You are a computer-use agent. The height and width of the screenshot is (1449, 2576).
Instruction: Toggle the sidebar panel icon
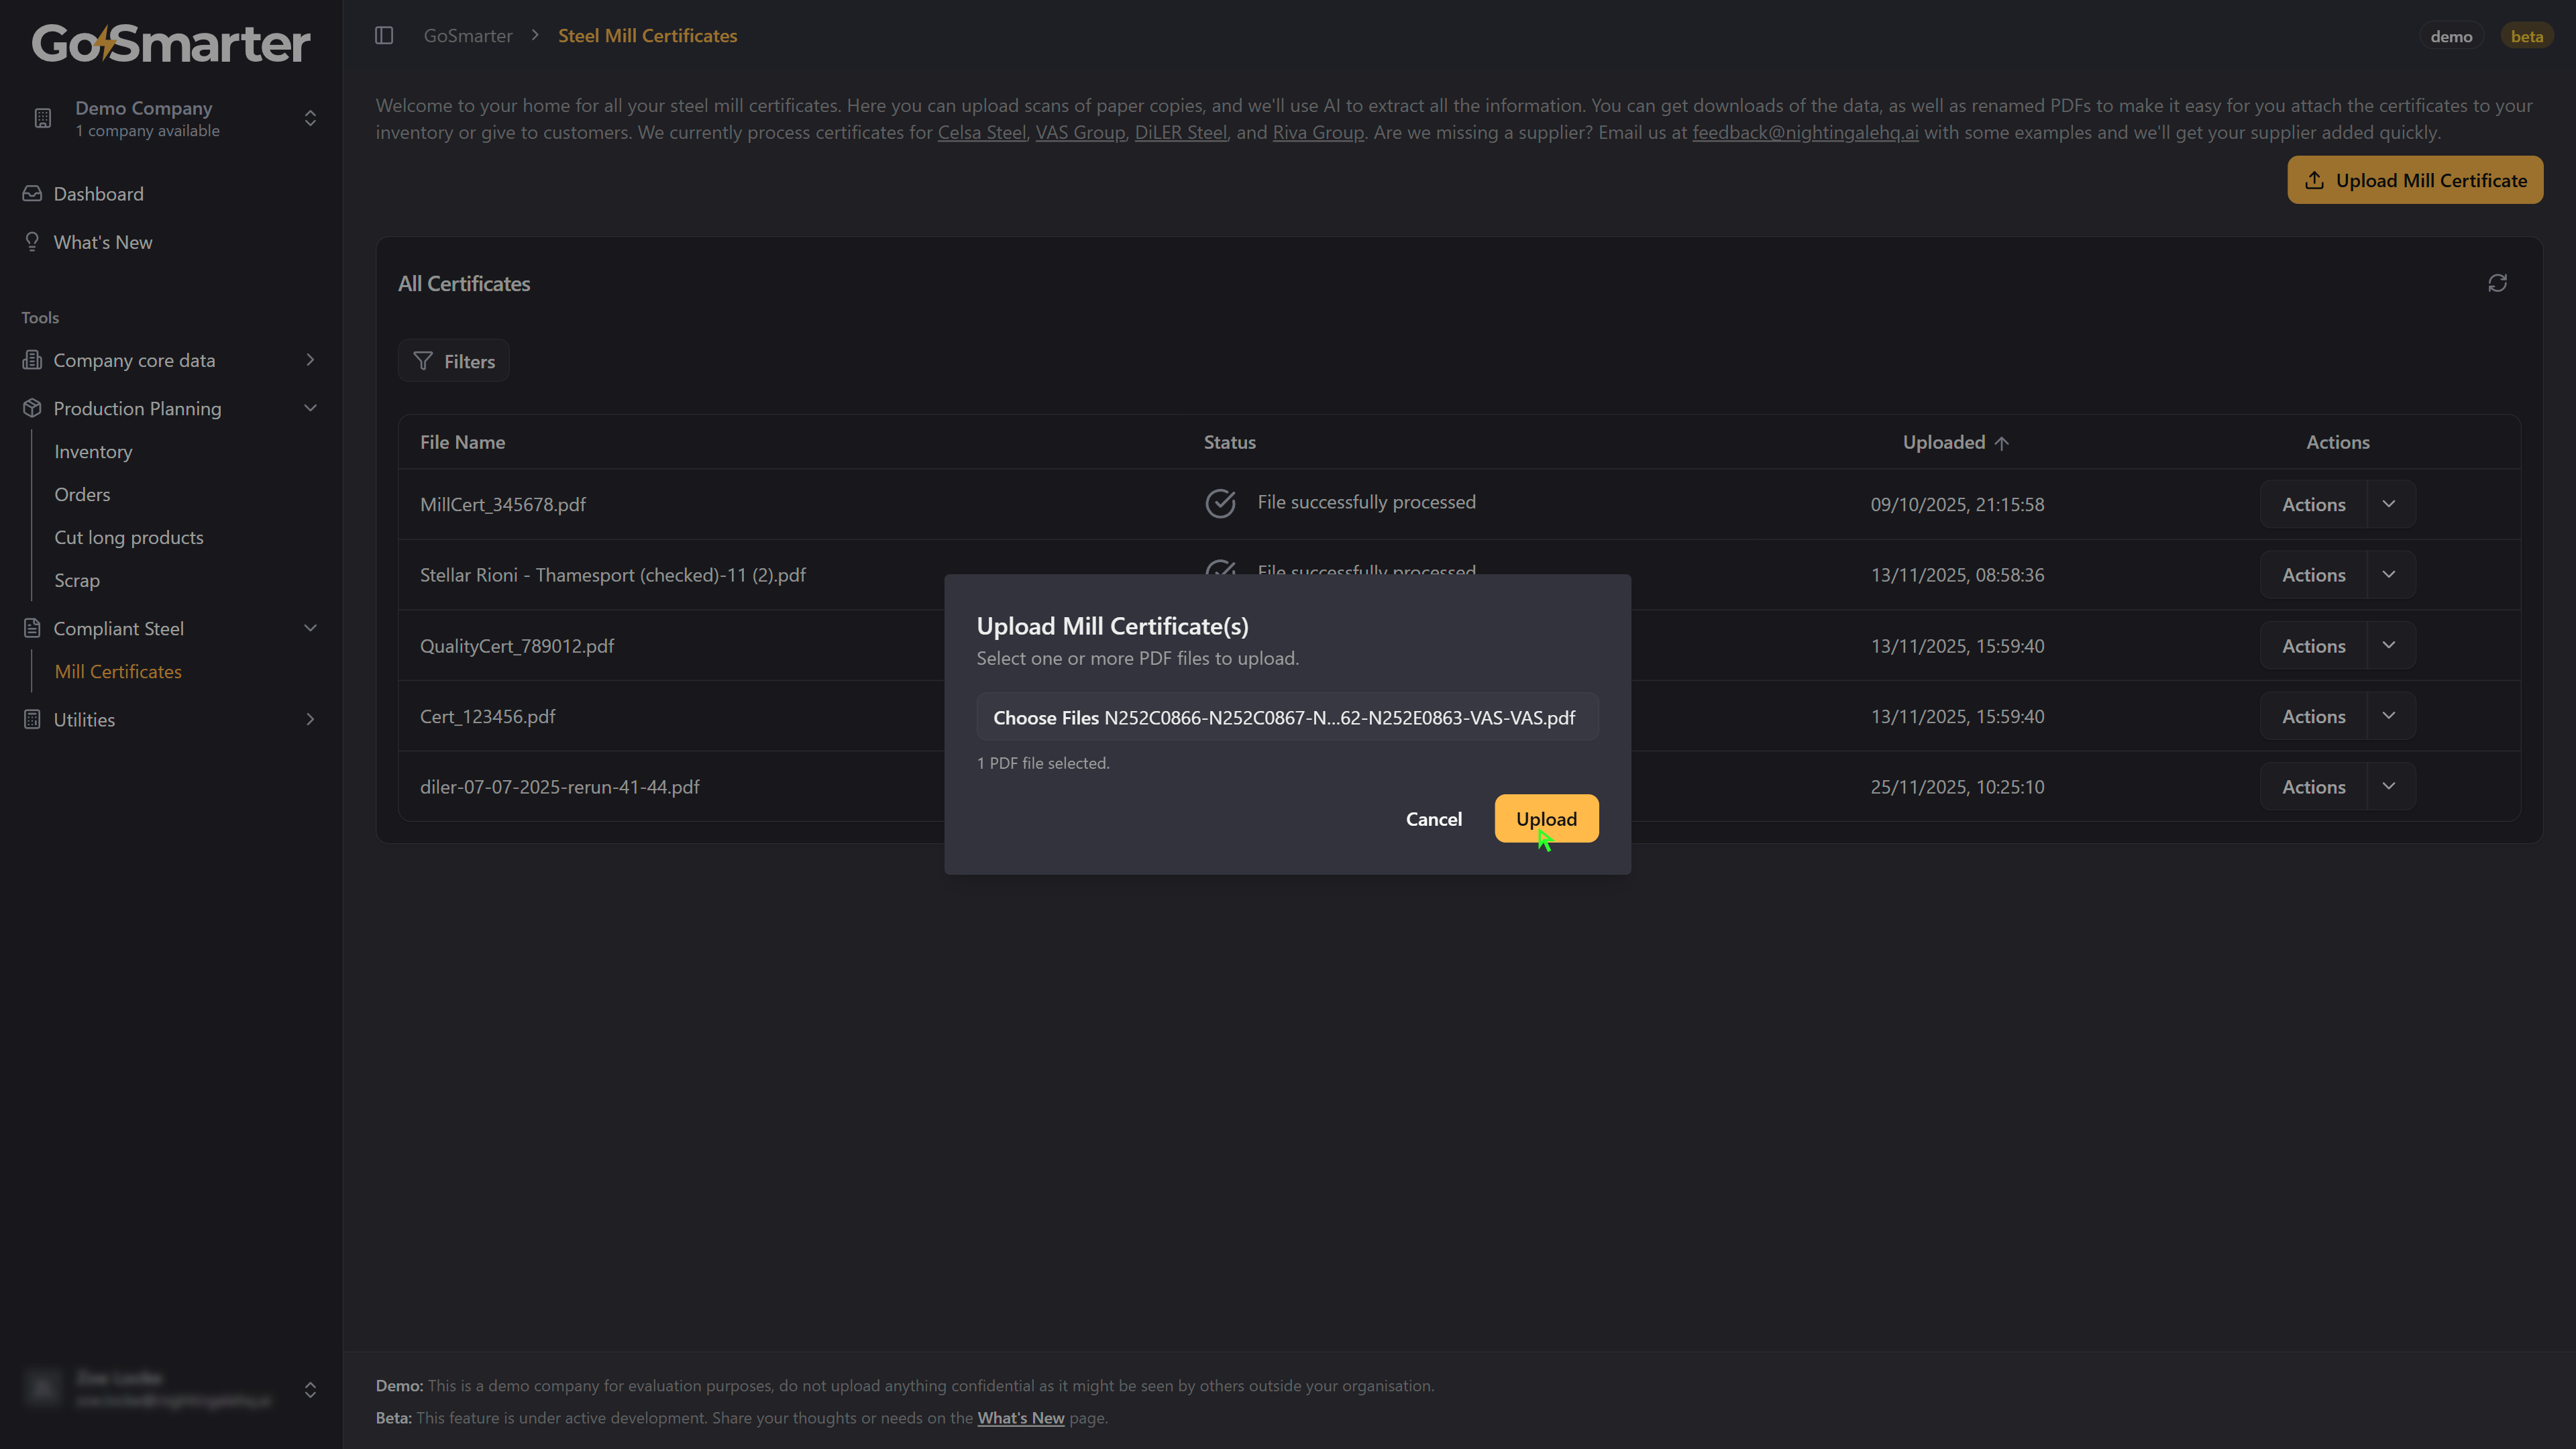point(384,36)
